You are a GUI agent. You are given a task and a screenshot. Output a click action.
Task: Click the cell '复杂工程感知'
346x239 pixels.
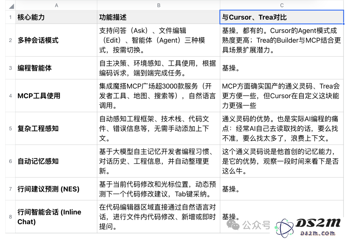click(56, 128)
